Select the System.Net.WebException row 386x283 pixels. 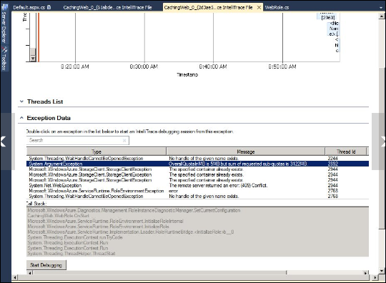[197, 185]
